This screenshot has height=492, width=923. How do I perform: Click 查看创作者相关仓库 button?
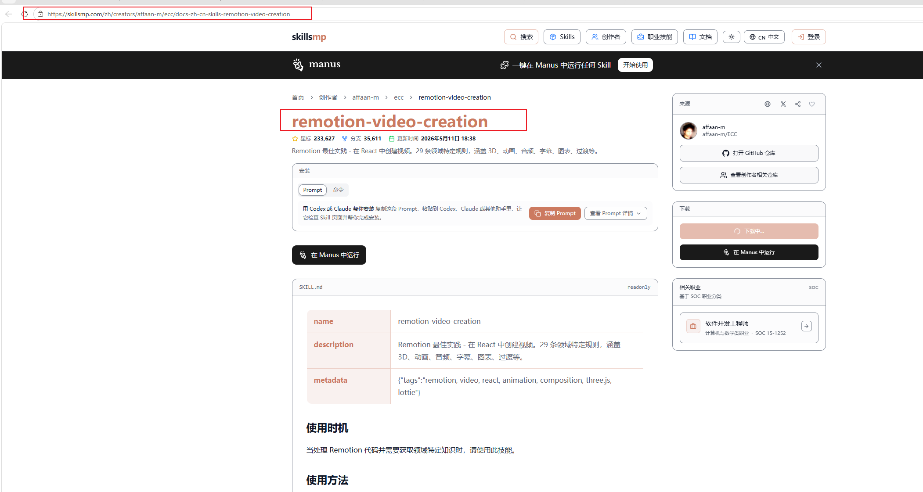coord(749,175)
